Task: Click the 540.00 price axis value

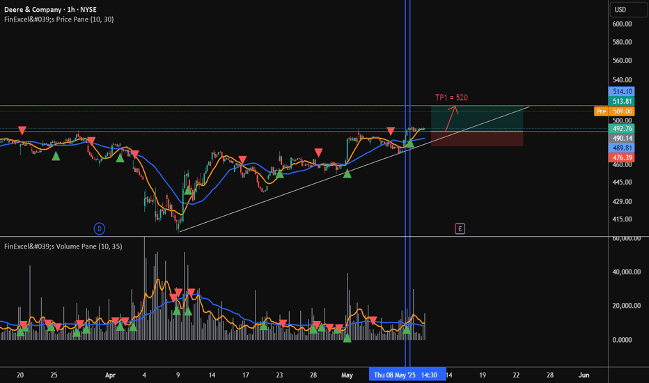Action: pyautogui.click(x=622, y=80)
